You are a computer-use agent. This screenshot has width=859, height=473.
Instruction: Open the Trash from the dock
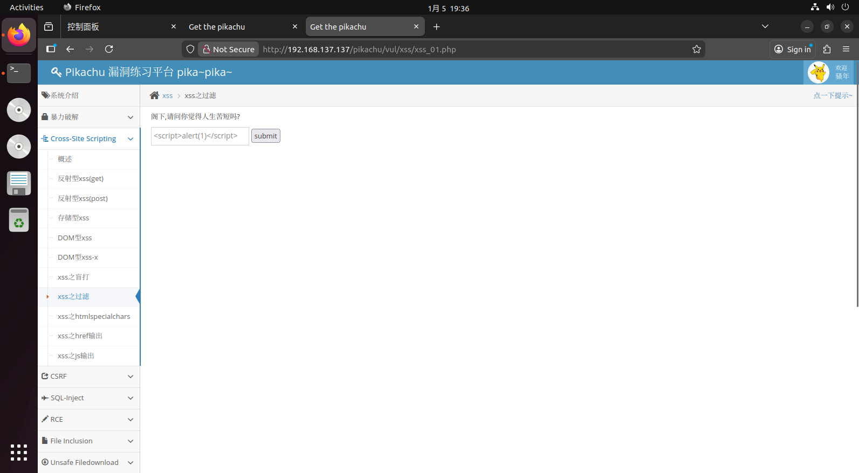click(19, 220)
